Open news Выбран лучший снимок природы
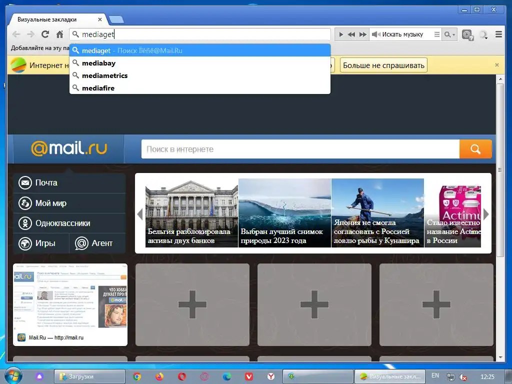Viewport: 512px width, 384px height. tap(284, 213)
